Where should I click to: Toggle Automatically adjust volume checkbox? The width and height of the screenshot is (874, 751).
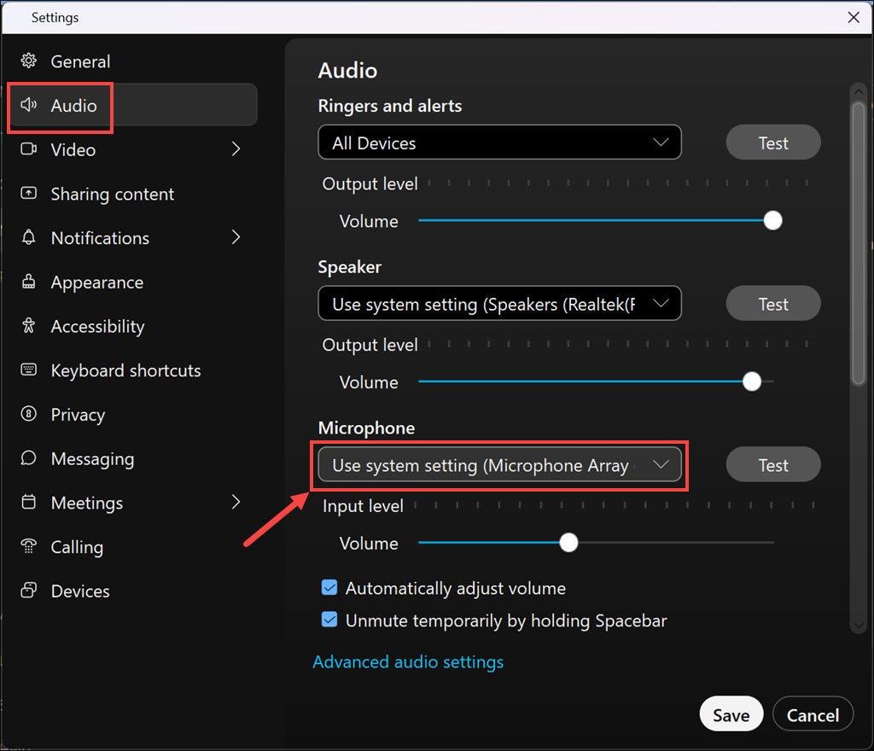click(329, 588)
